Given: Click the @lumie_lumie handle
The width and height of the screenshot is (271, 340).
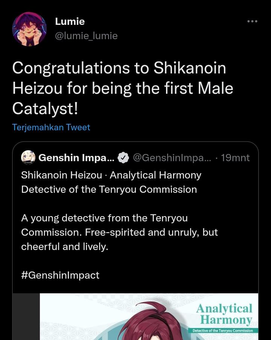Looking at the screenshot, I should 86,36.
